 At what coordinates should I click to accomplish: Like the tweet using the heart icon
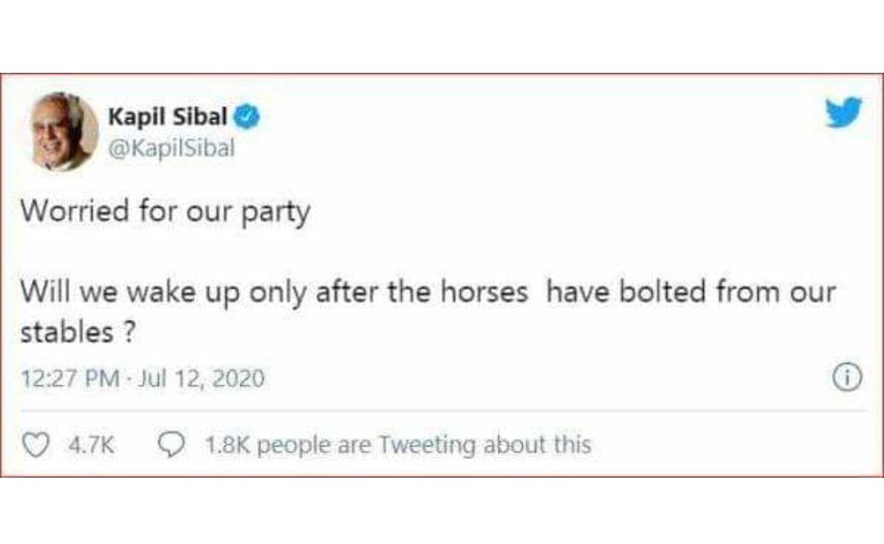point(38,444)
